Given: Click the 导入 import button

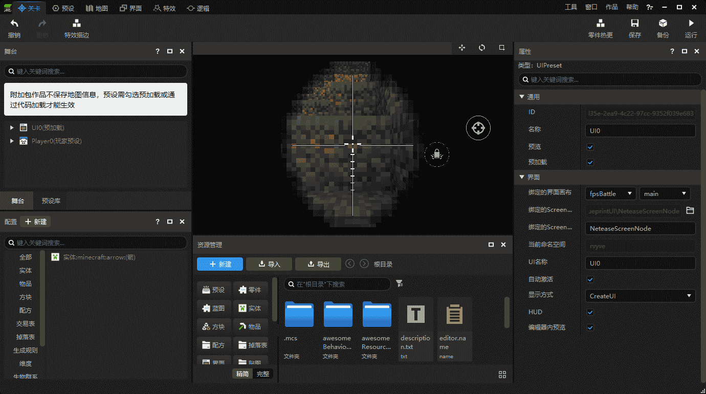Looking at the screenshot, I should tap(269, 264).
